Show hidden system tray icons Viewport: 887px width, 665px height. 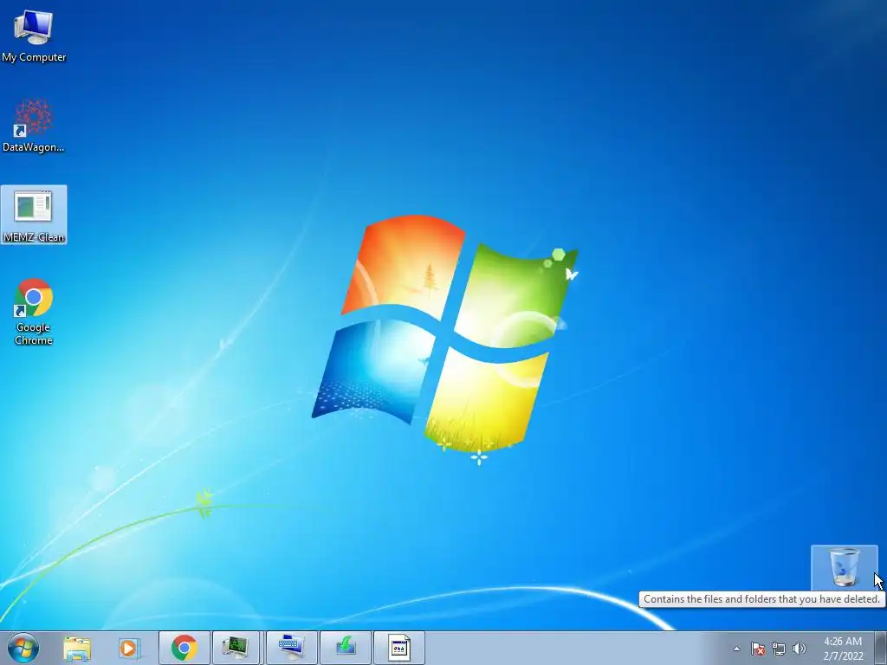736,649
